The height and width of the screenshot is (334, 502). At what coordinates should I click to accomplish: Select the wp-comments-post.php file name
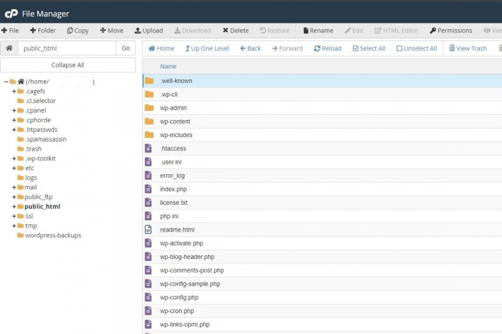tap(192, 270)
